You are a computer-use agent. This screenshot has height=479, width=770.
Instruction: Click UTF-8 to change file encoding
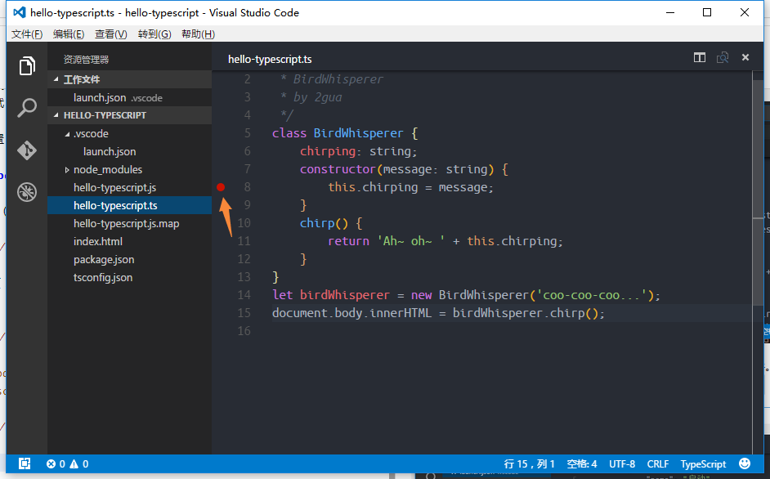[x=623, y=463]
